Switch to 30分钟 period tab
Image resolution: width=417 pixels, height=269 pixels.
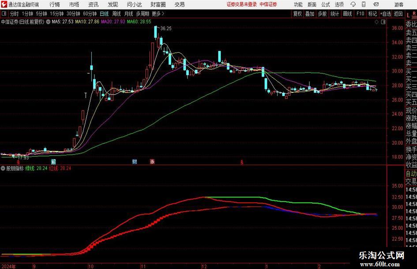[x=73, y=14]
